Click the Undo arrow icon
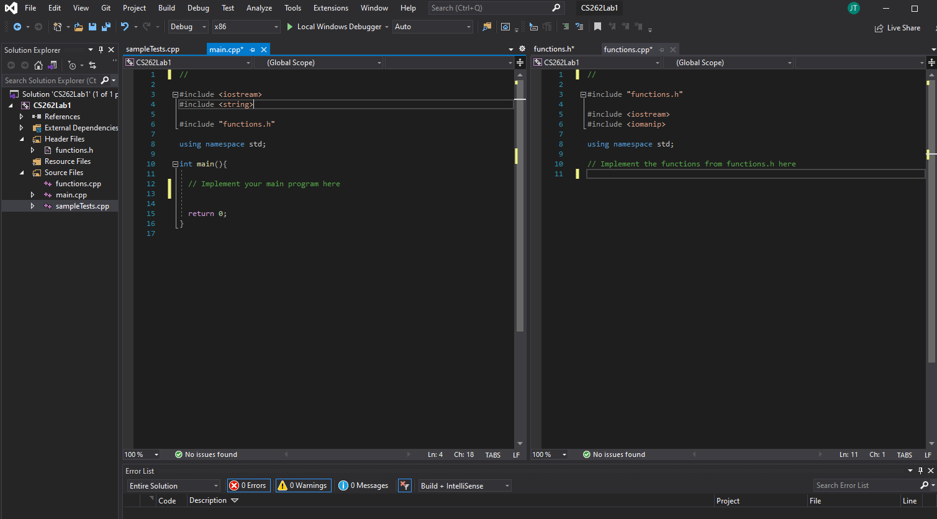Image resolution: width=937 pixels, height=519 pixels. 125,27
